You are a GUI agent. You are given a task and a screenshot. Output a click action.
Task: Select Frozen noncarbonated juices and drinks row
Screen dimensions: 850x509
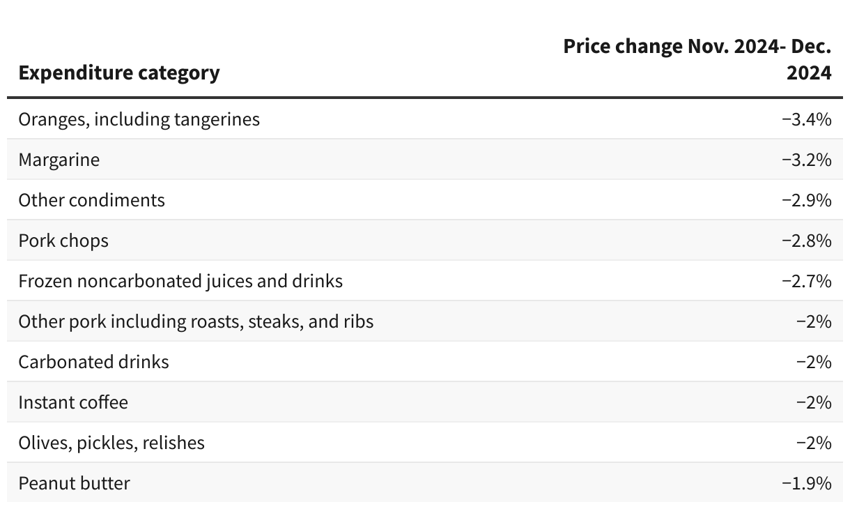(x=180, y=281)
